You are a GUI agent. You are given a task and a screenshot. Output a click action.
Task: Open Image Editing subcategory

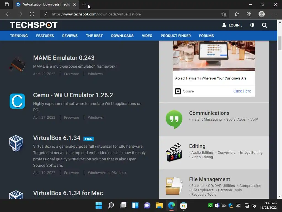pos(251,153)
